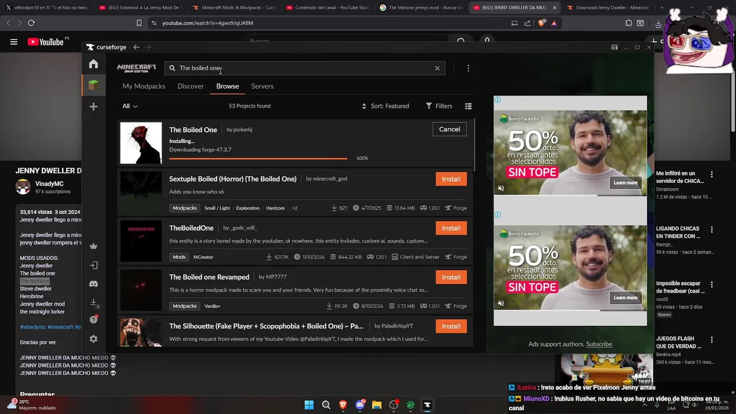
Task: Click the #vinadymc hashtag in description
Action: tap(33, 327)
